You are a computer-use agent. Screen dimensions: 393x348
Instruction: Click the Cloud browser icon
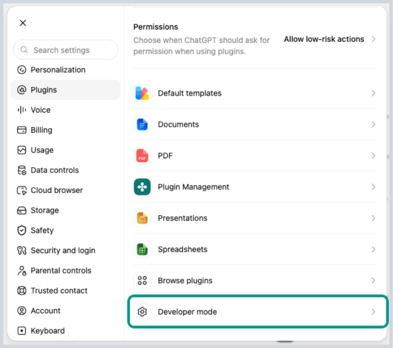tap(22, 190)
